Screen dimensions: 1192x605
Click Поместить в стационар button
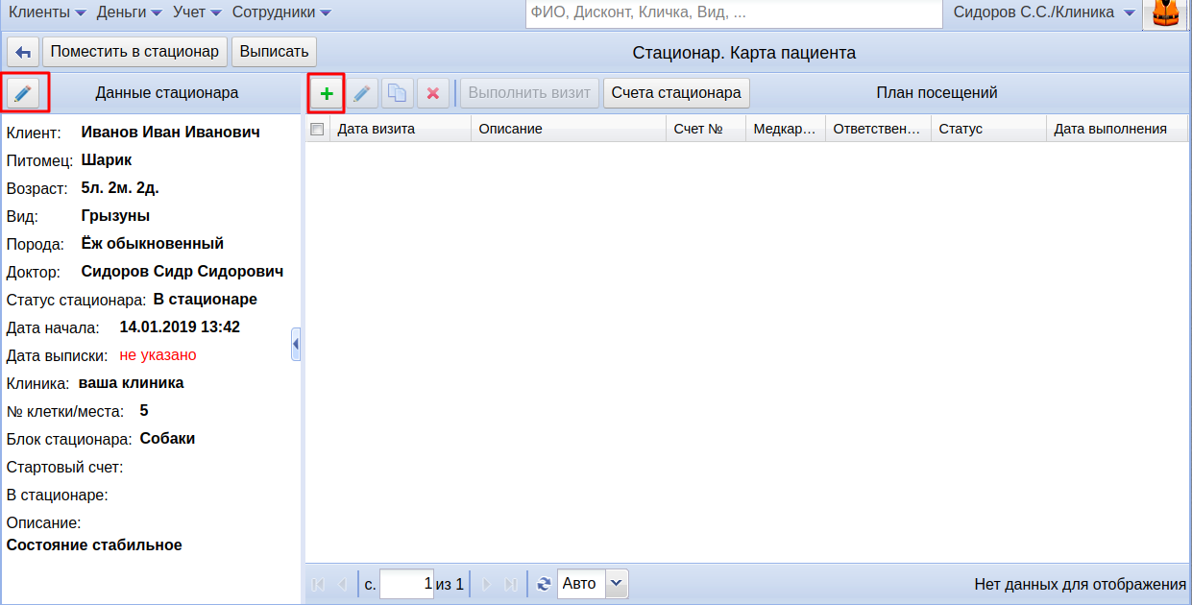134,52
